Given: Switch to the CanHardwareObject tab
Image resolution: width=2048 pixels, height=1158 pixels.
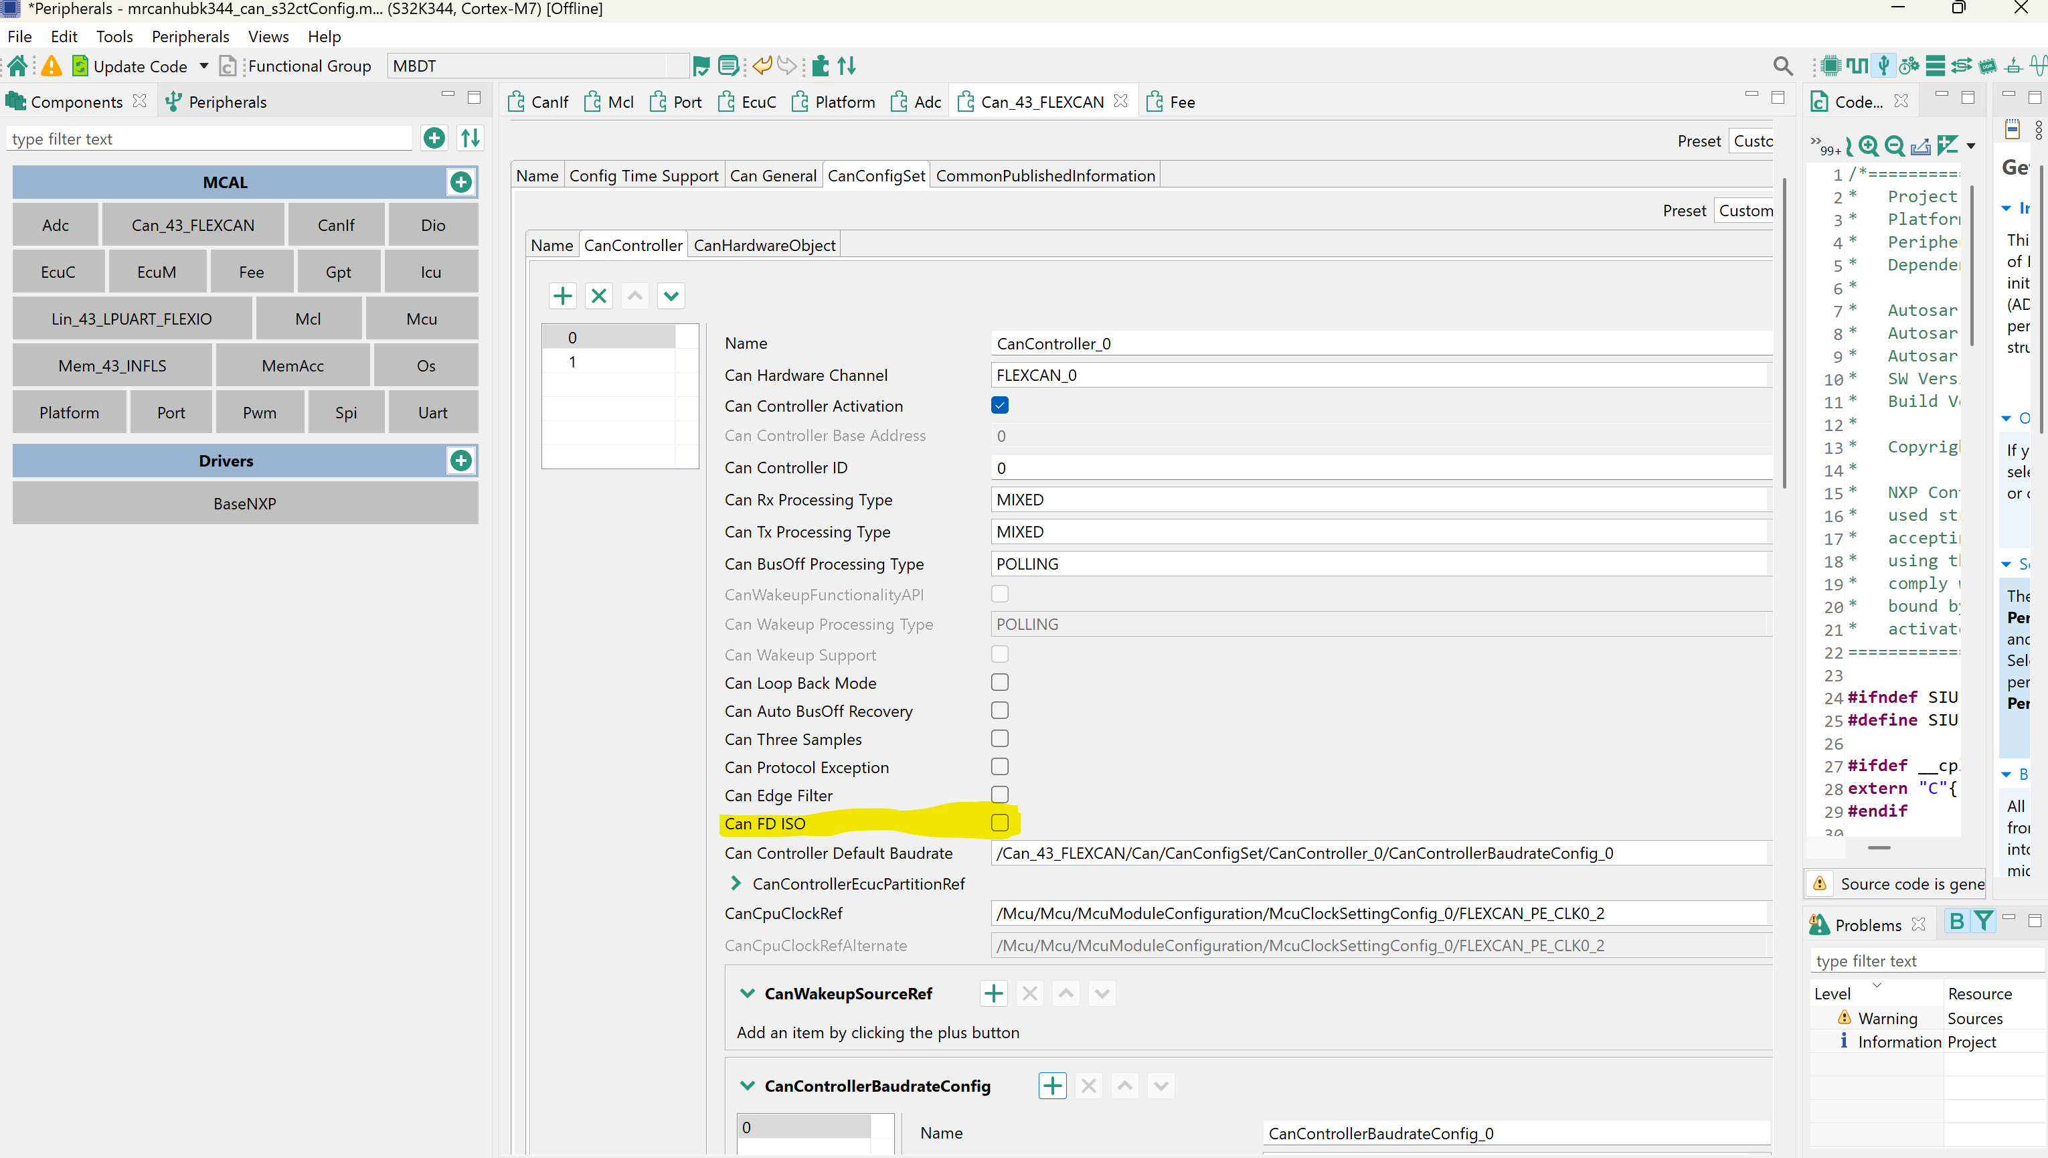Looking at the screenshot, I should point(764,244).
